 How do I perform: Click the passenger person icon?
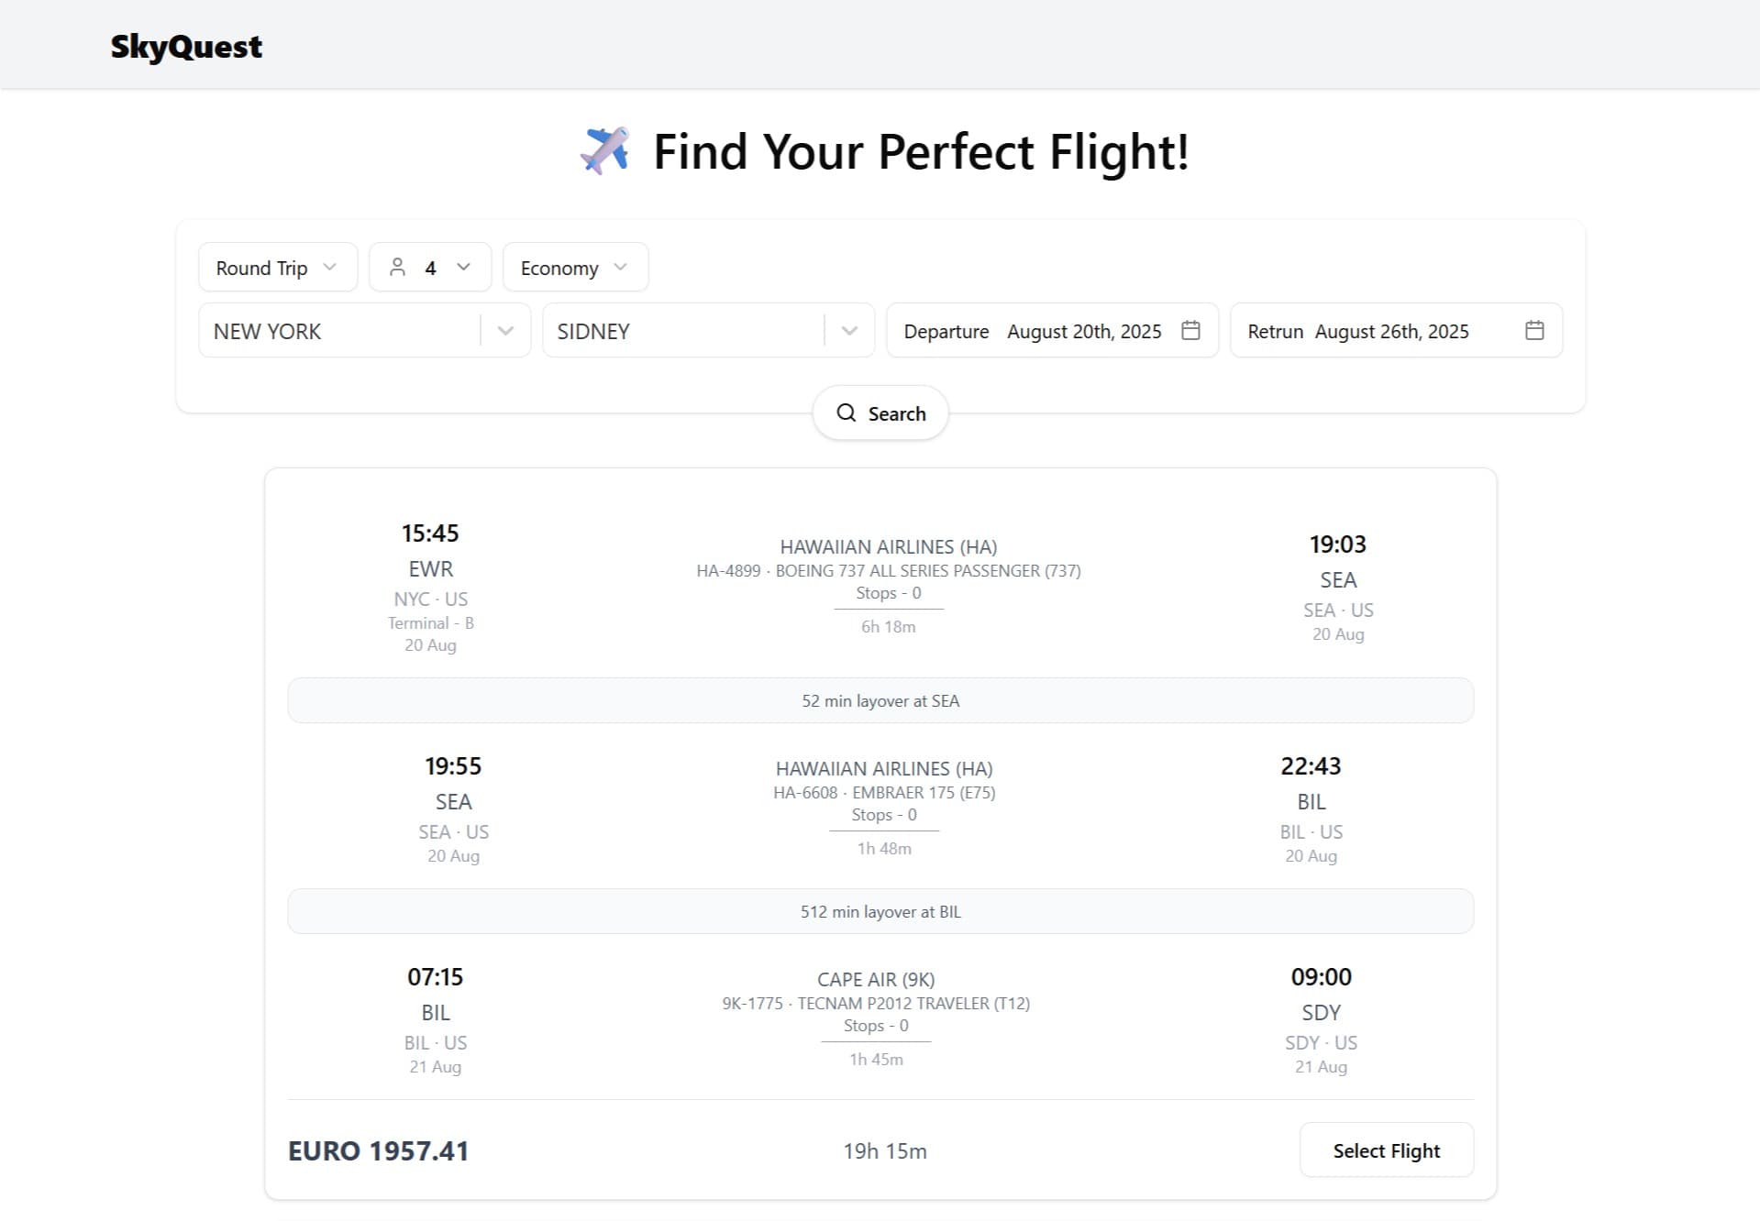tap(397, 268)
